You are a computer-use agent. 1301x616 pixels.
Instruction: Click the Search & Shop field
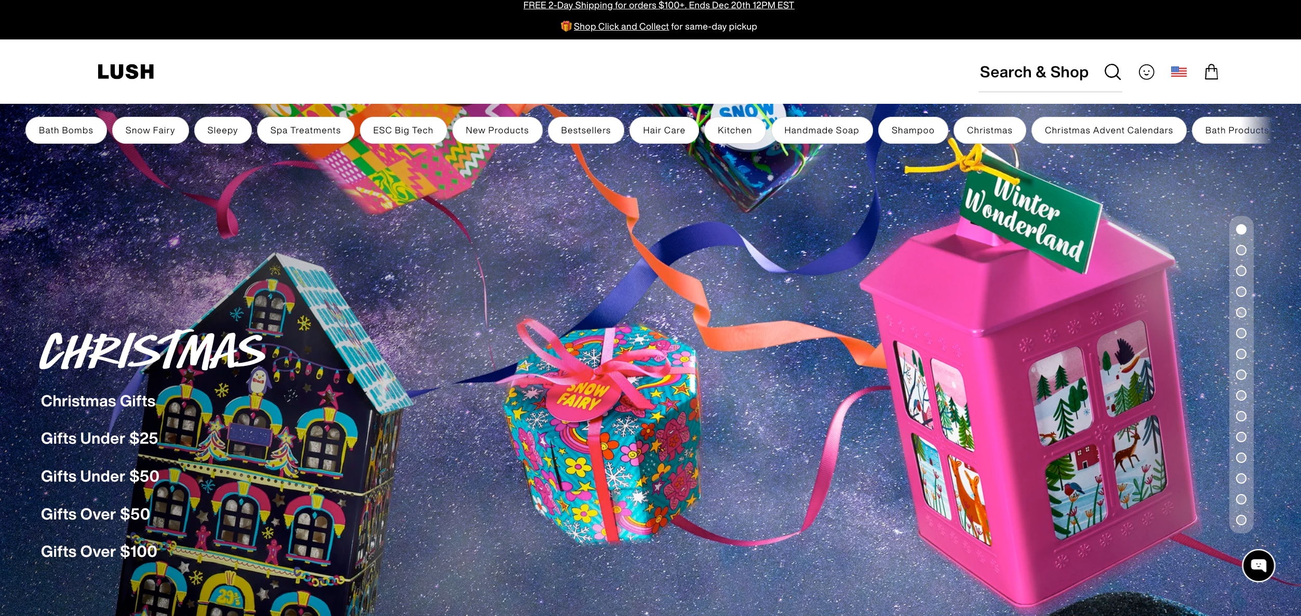[1034, 72]
